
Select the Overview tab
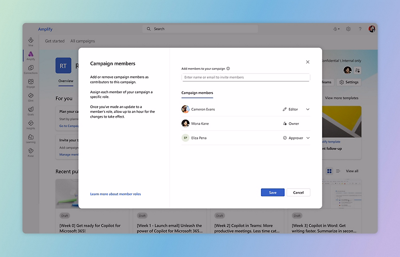[66, 81]
